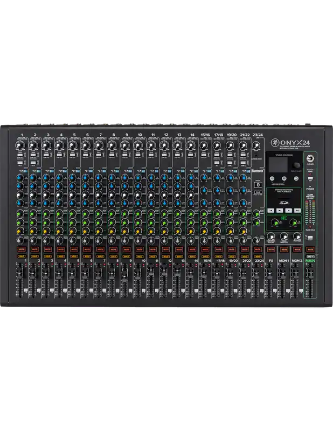
Task: Mute channel 5
Action: coord(74,249)
